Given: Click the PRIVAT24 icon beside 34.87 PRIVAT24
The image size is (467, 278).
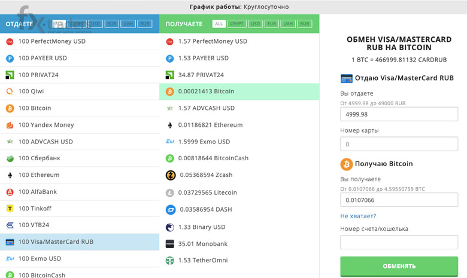Looking at the screenshot, I should click(170, 75).
